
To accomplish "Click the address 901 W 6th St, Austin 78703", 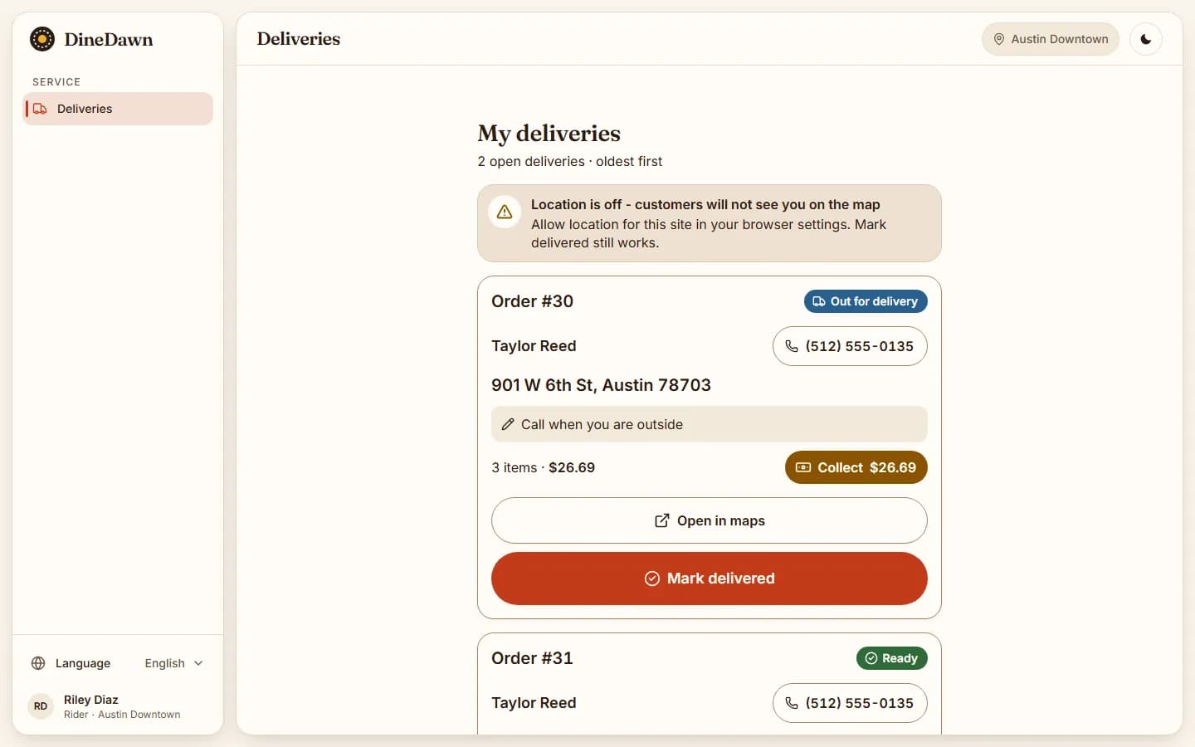I will click(601, 385).
